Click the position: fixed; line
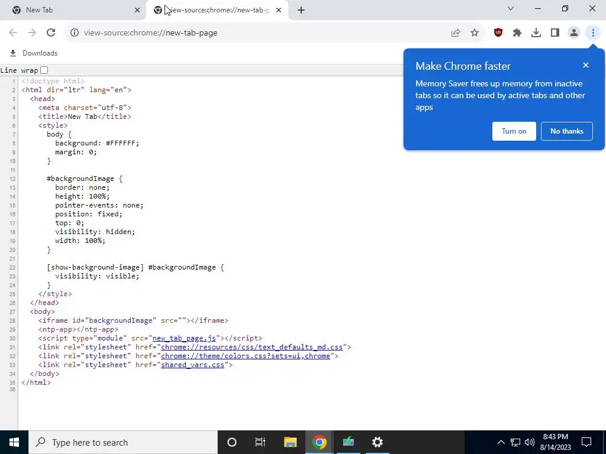 coord(89,214)
